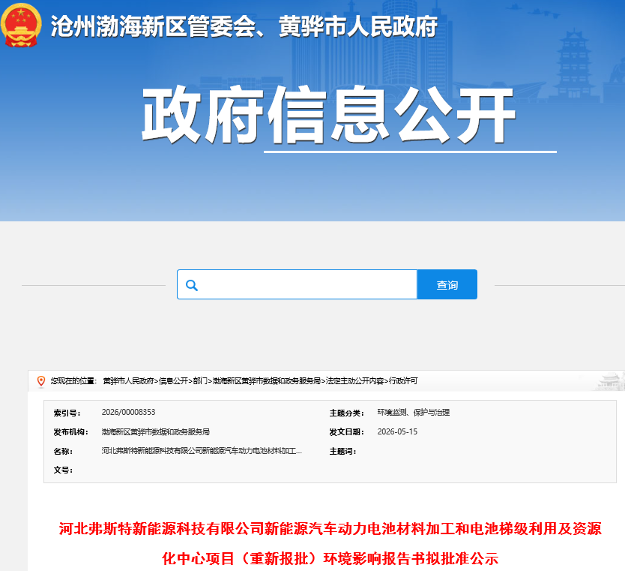Viewport: 625px width, 571px height.
Task: Click the national emblem logo
Action: point(21,25)
